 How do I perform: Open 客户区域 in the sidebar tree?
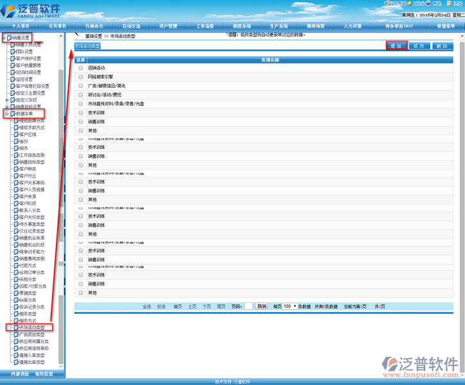click(27, 135)
